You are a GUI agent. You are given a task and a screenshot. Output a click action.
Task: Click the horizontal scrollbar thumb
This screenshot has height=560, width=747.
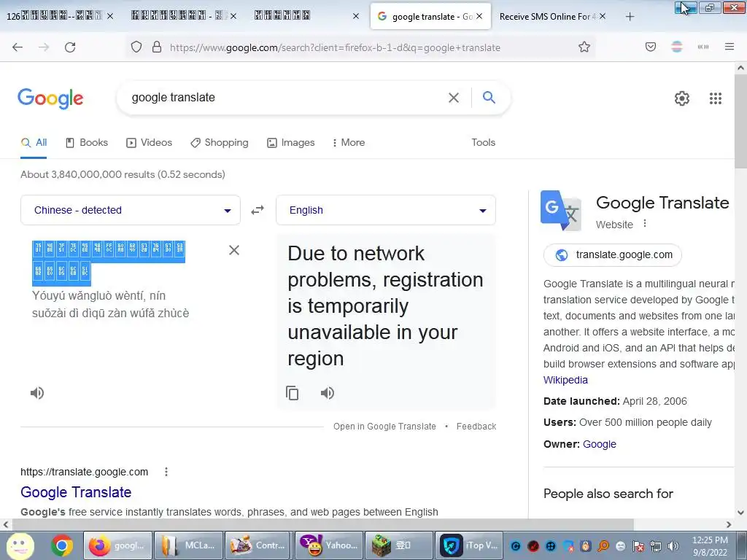pos(322,524)
